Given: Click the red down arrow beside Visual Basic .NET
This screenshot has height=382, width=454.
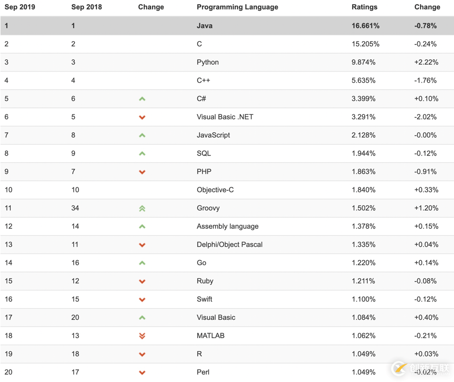Looking at the screenshot, I should point(142,117).
